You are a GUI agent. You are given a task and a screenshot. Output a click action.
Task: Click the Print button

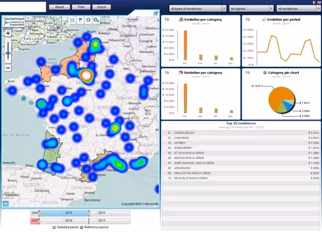pos(81,7)
